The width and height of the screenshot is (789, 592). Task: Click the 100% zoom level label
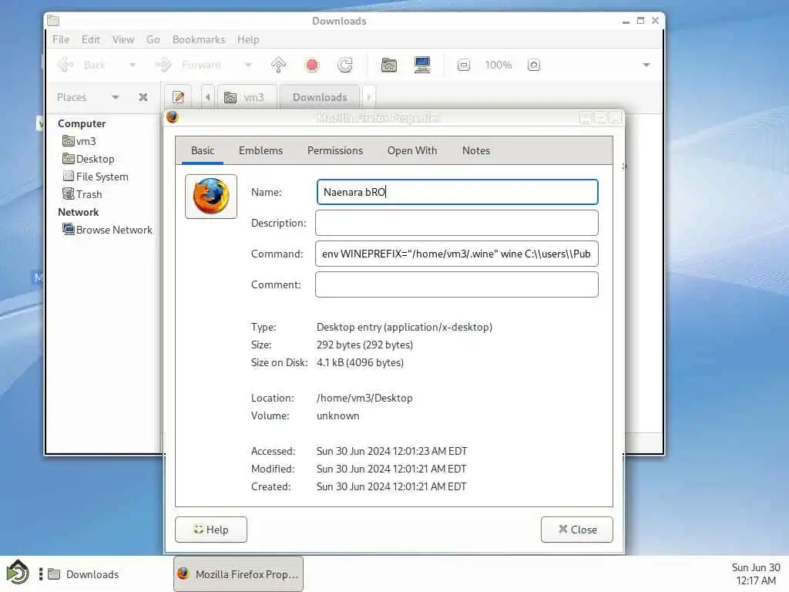[x=499, y=65]
